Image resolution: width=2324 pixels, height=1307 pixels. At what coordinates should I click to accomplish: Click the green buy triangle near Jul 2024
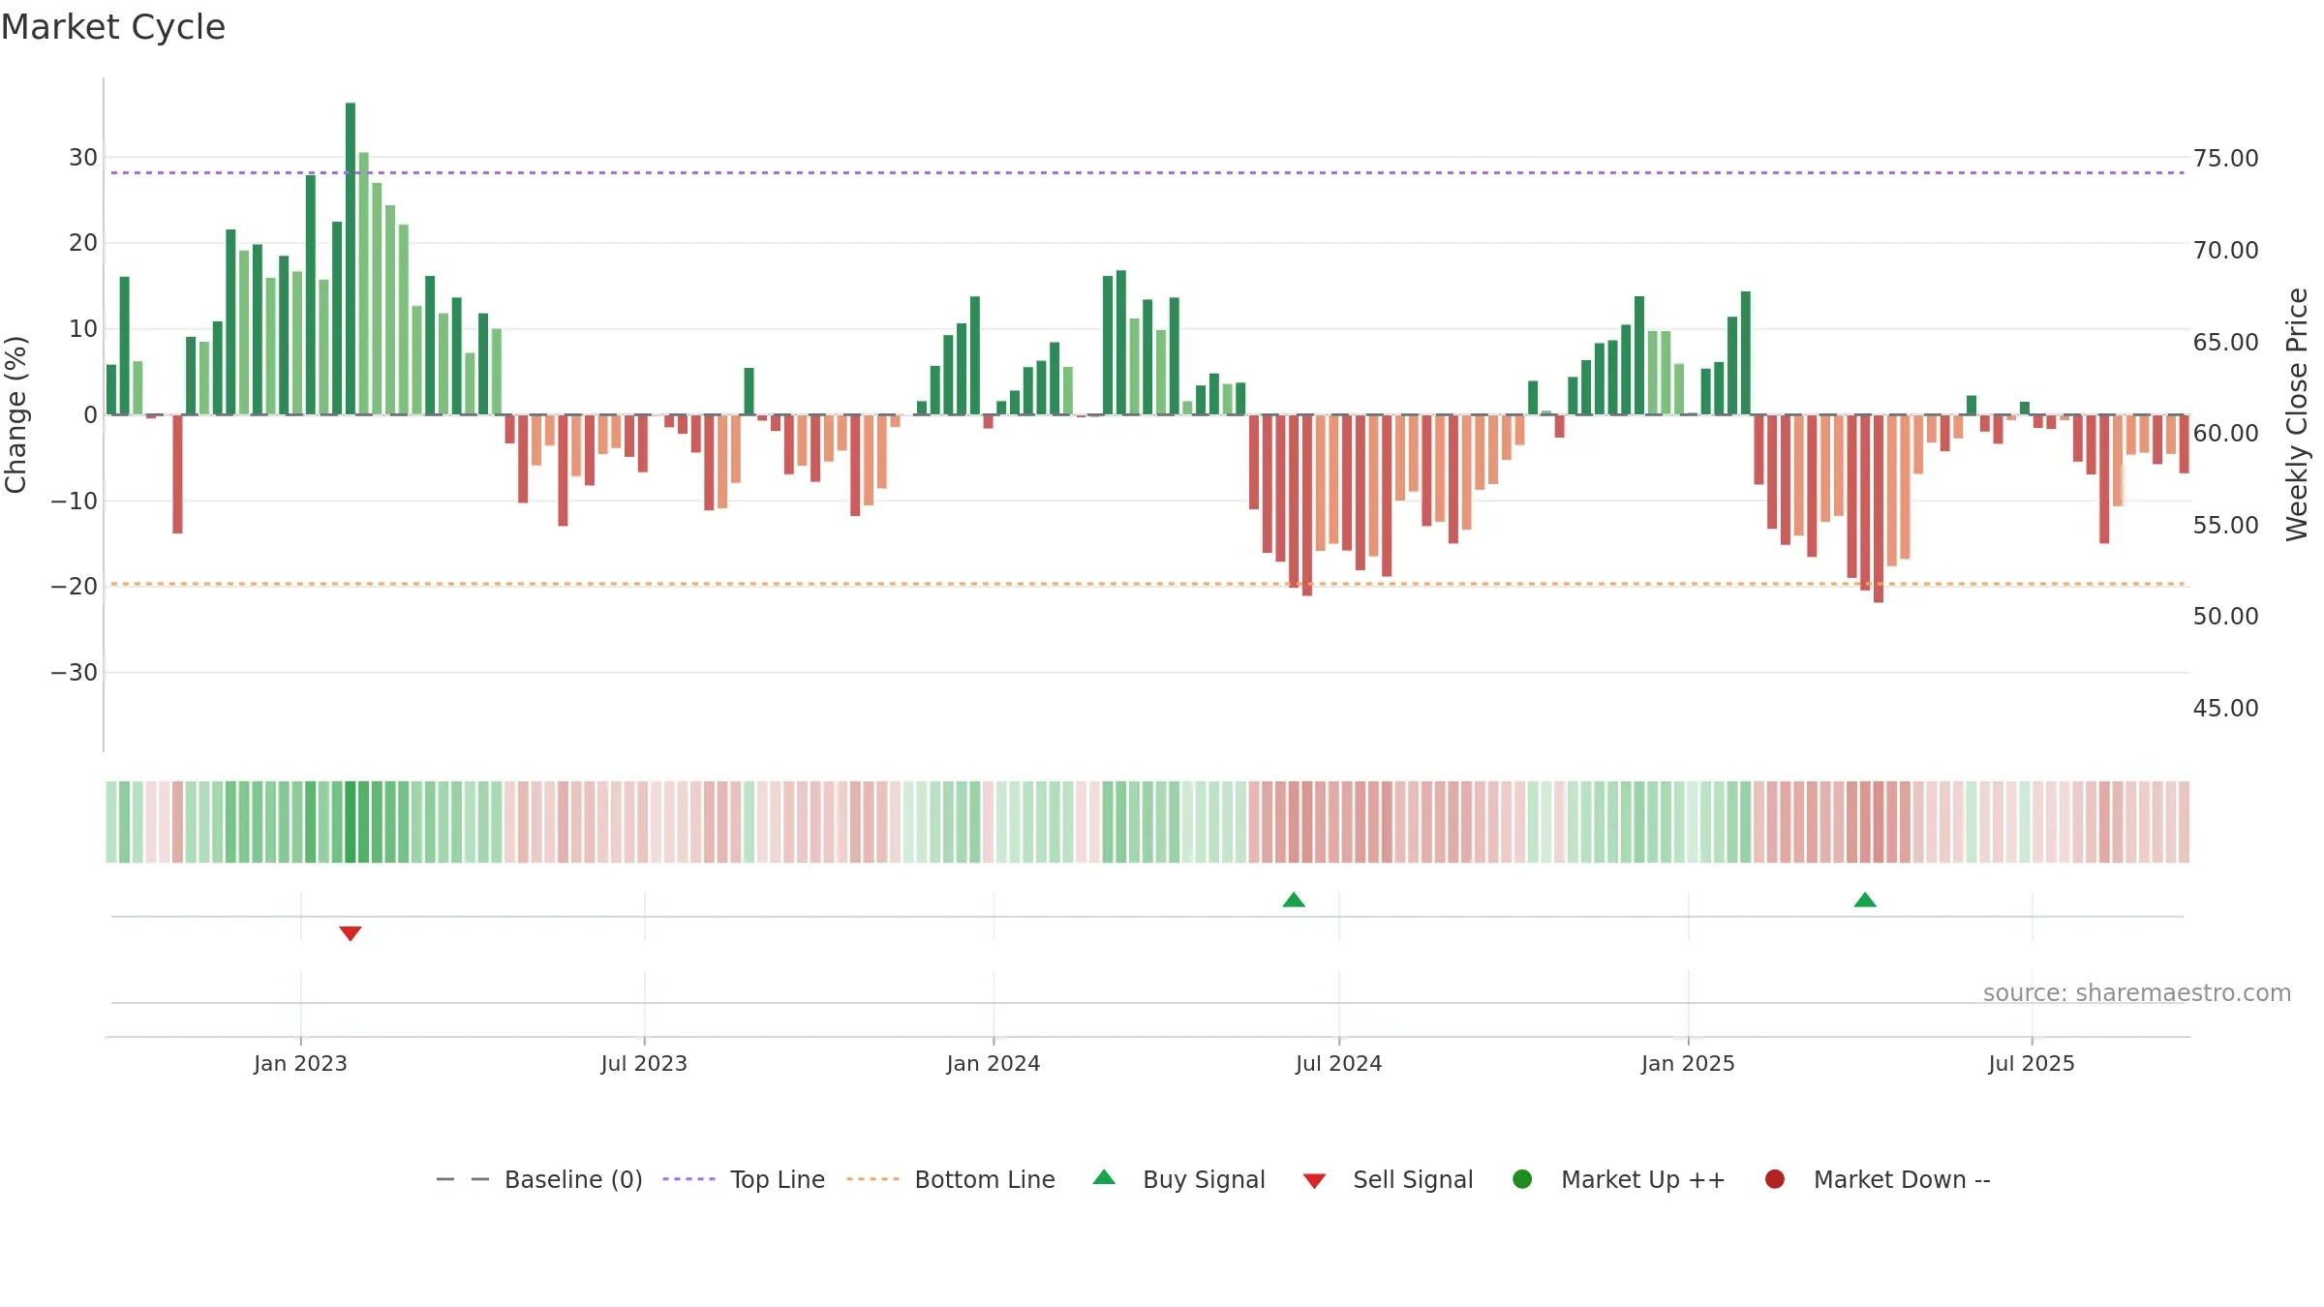pyautogui.click(x=1294, y=900)
